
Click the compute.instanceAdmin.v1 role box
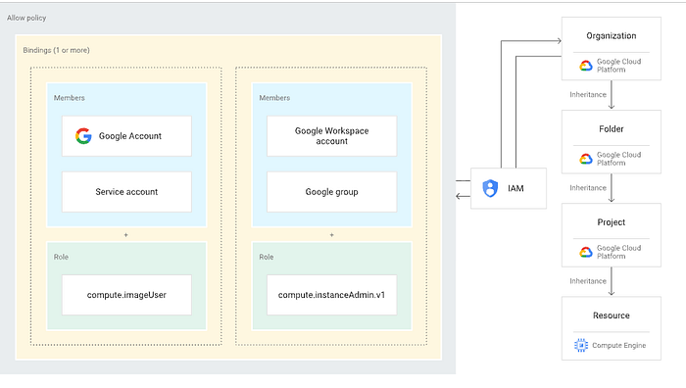pos(331,295)
